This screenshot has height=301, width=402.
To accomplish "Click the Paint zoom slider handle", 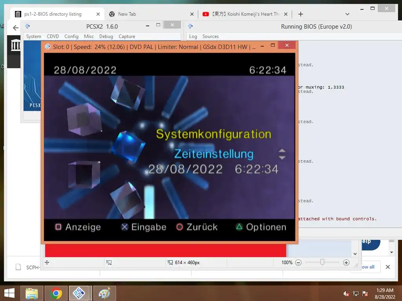I will pyautogui.click(x=322, y=262).
